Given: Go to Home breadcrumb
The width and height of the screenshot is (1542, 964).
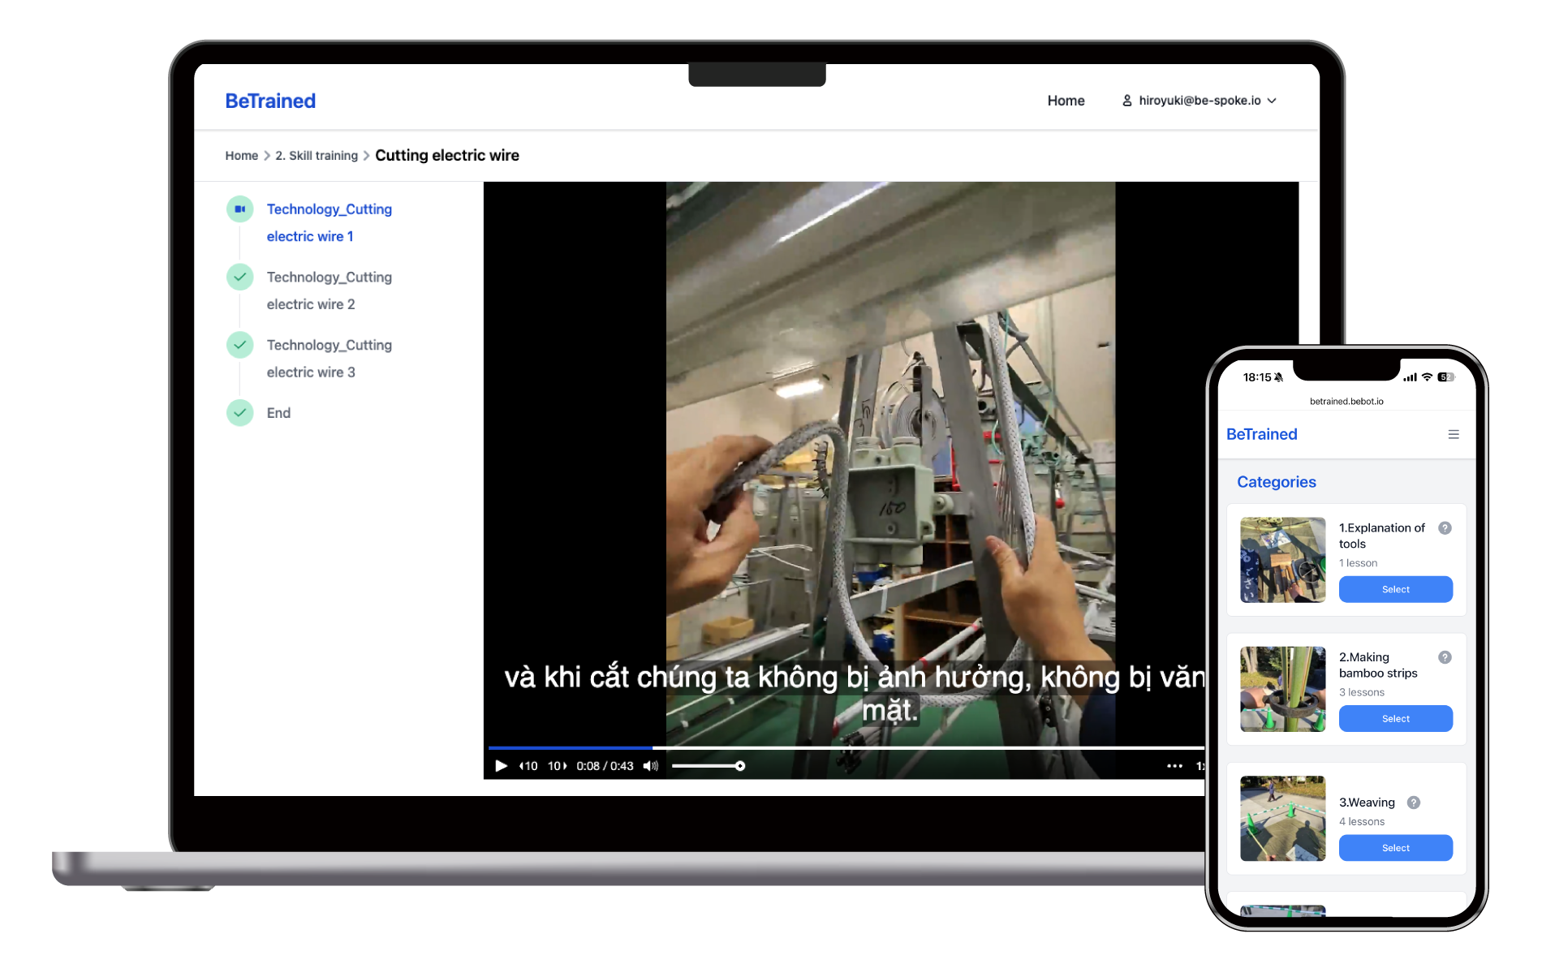Looking at the screenshot, I should 242,156.
